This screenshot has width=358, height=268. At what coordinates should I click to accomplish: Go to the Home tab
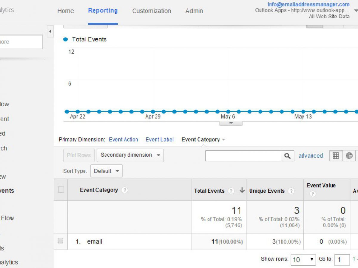tap(65, 11)
